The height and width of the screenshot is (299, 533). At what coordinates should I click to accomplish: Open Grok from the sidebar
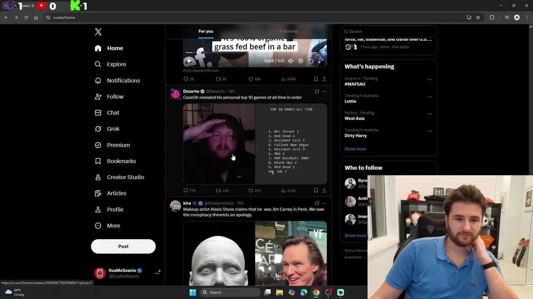(x=107, y=129)
